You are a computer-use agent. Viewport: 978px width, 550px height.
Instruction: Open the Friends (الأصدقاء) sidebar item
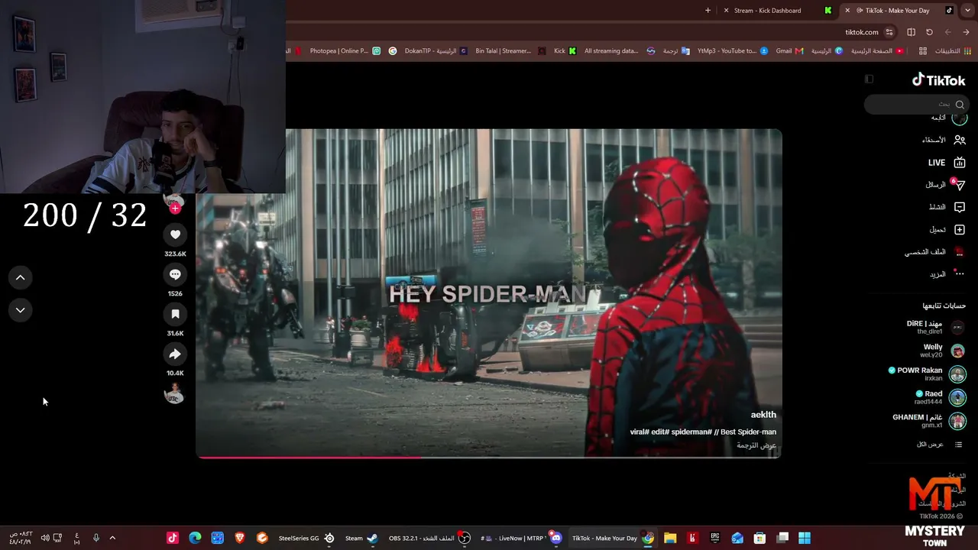943,140
